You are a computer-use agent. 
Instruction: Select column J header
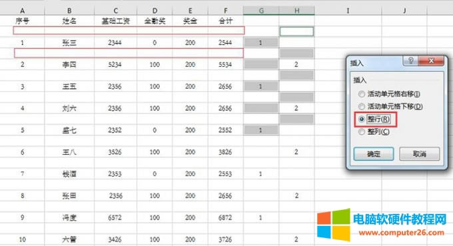(404, 11)
